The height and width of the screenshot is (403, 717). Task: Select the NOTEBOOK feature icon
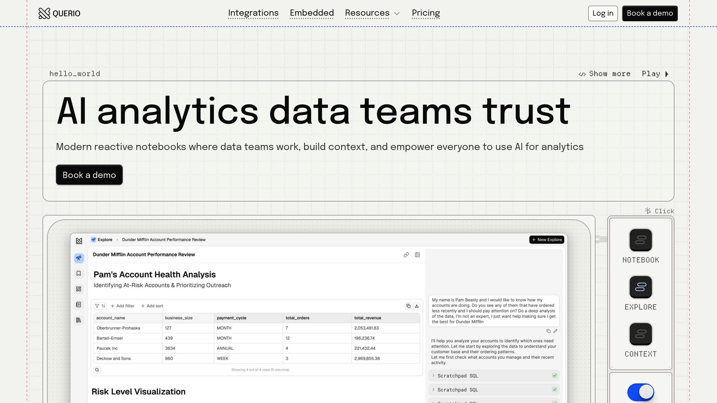pos(640,240)
